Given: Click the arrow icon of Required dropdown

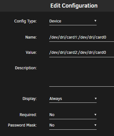Looking at the screenshot, I should point(95,114).
